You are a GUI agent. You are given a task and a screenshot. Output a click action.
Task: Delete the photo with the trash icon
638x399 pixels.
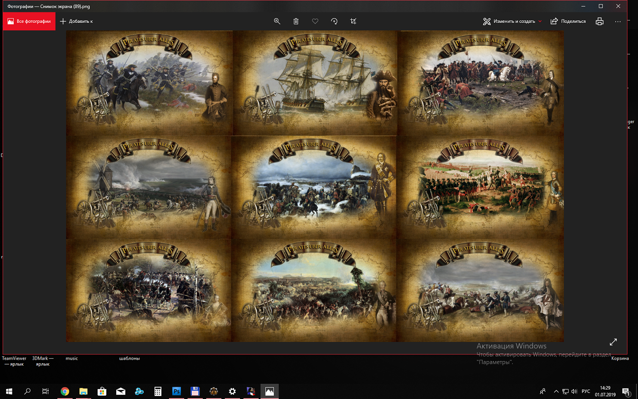click(x=296, y=21)
